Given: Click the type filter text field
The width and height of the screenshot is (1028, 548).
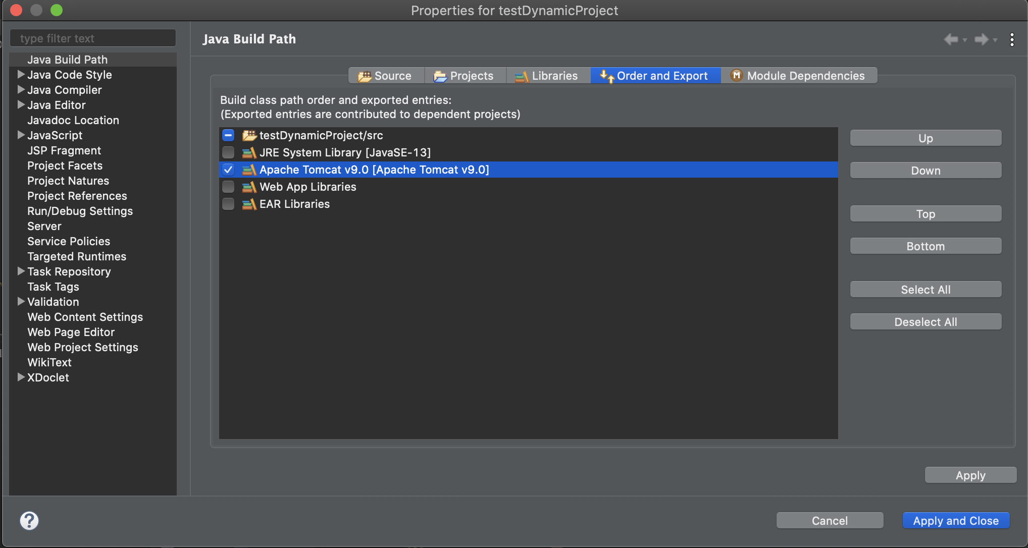Looking at the screenshot, I should [x=93, y=38].
